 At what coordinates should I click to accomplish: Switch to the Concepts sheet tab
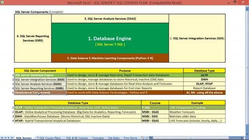[x=98, y=138]
